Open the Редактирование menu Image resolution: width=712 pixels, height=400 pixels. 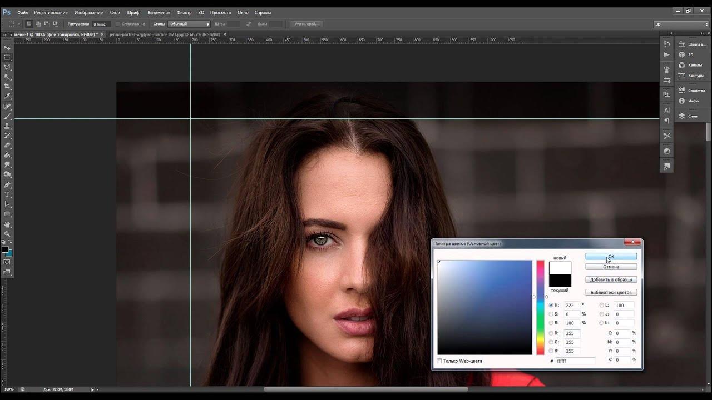point(51,12)
